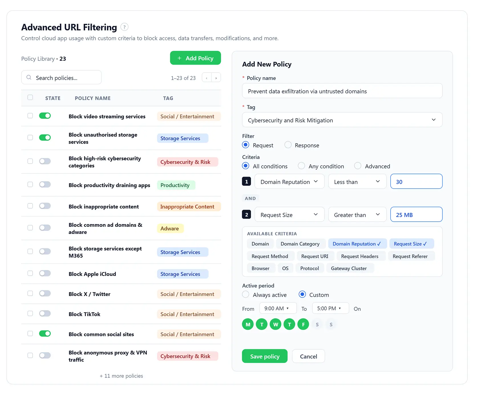477x394 pixels.
Task: Save the new policy
Action: click(265, 356)
